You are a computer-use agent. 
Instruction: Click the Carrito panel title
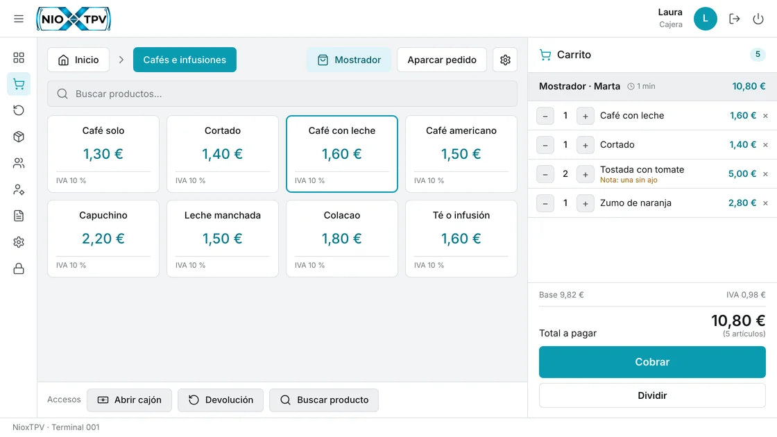coord(574,55)
